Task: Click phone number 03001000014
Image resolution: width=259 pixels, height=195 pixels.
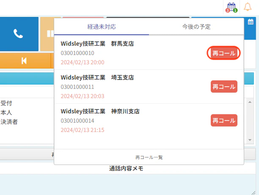Action: click(77, 121)
